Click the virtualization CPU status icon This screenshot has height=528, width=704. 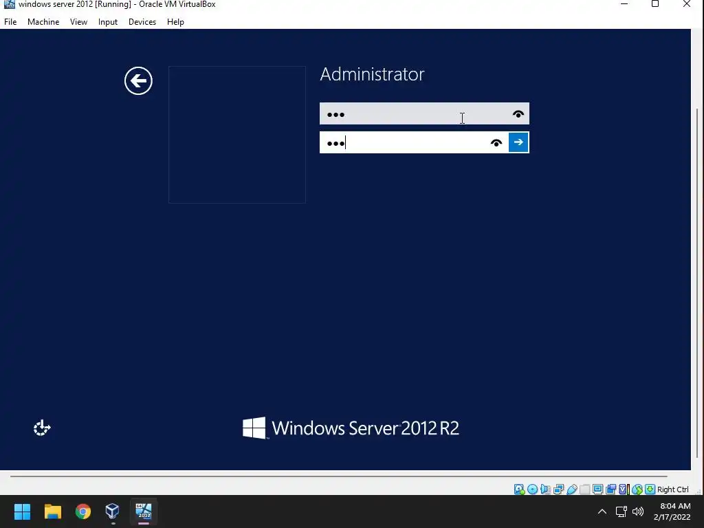(624, 489)
